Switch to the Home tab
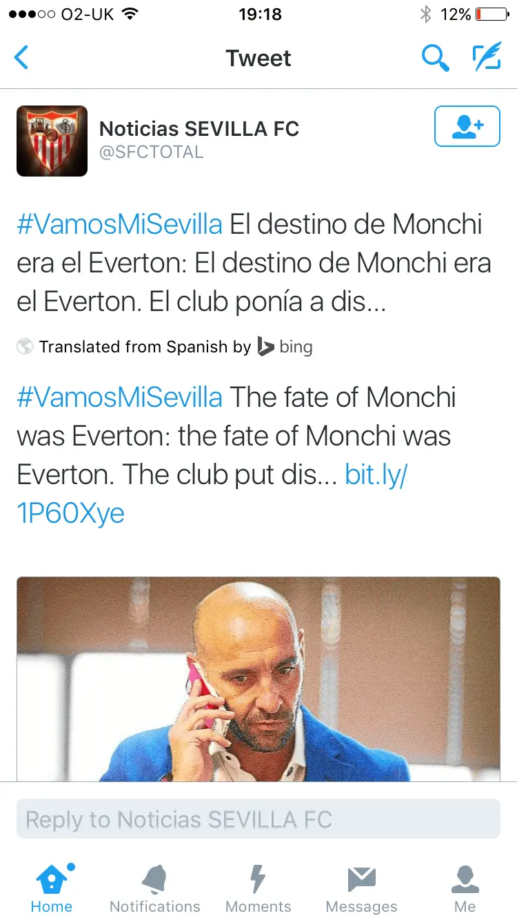 pyautogui.click(x=52, y=888)
